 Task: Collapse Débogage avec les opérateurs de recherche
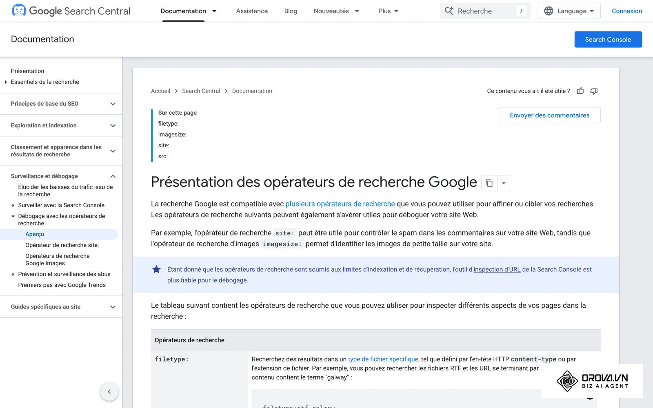(13, 216)
